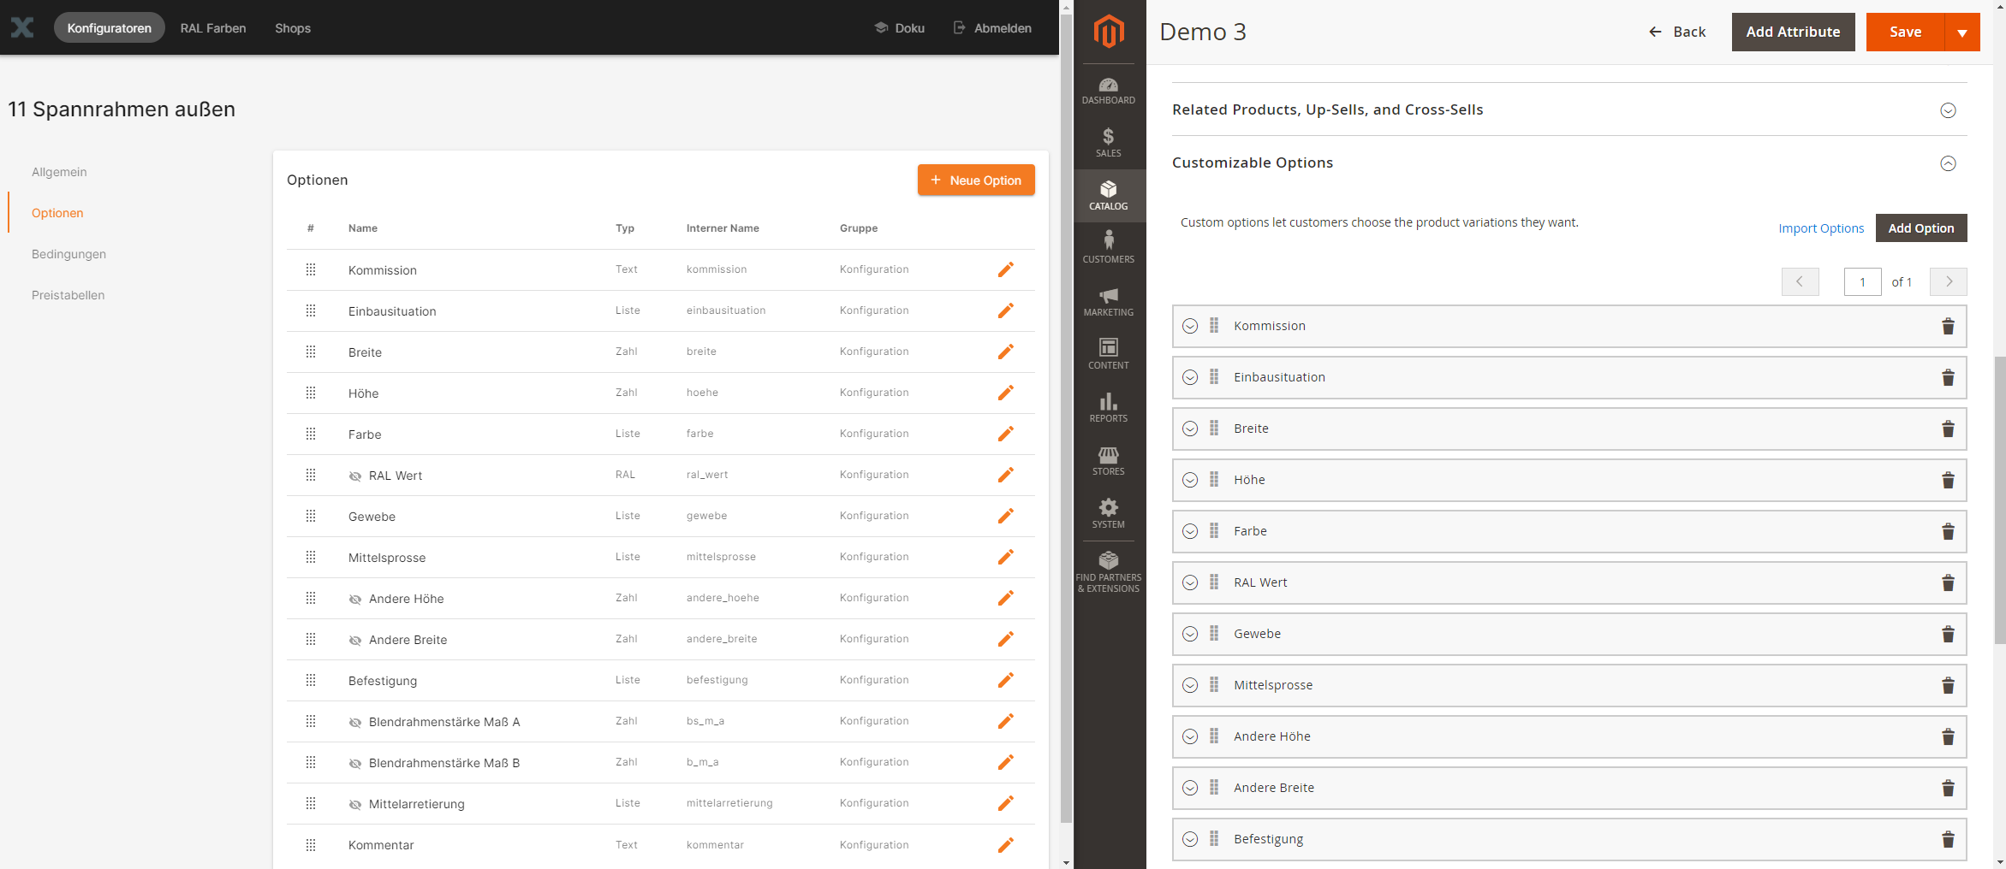
Task: Toggle the eye icon on Mittelarretierung
Action: [355, 804]
